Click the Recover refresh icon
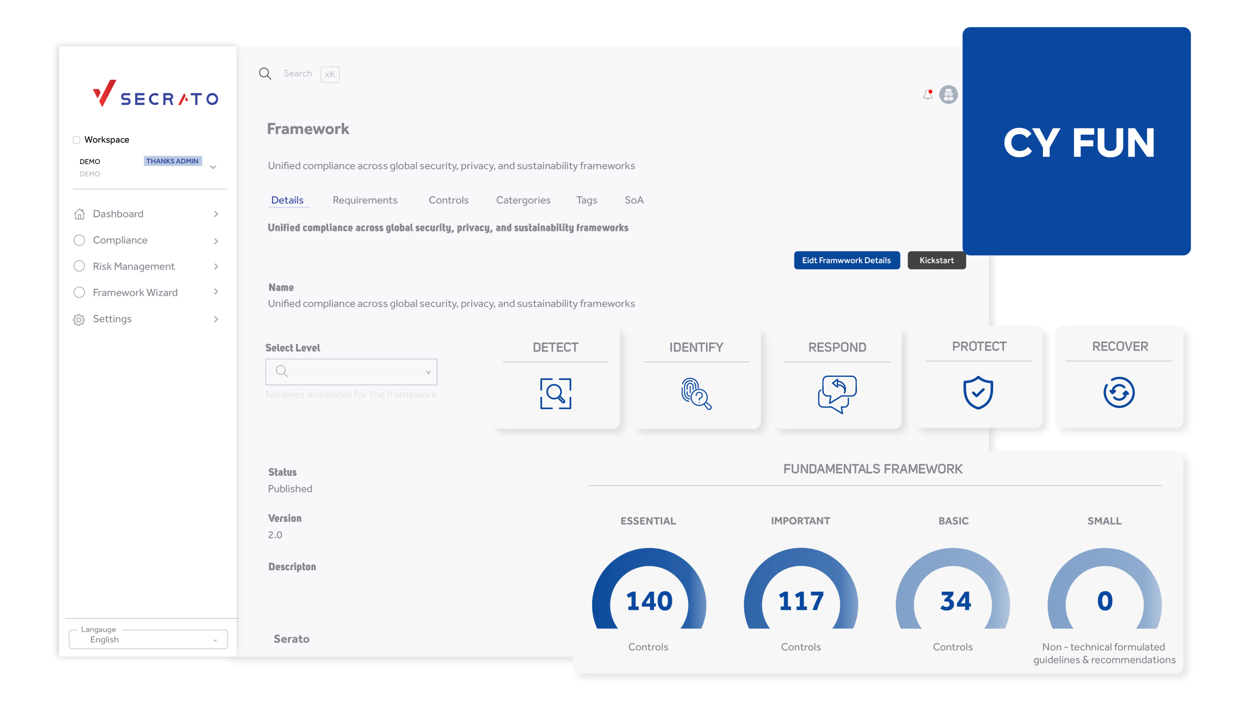 pyautogui.click(x=1119, y=393)
